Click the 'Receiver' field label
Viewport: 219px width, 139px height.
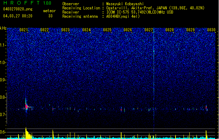click(x=71, y=12)
